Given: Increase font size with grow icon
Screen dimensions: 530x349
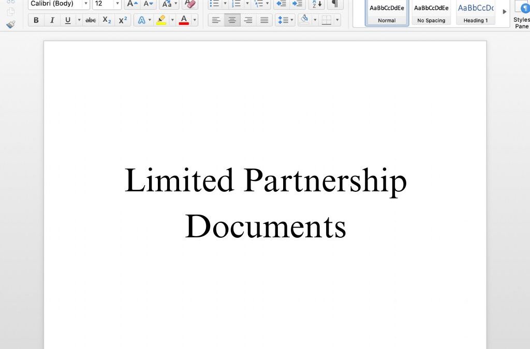Looking at the screenshot, I should tap(132, 4).
